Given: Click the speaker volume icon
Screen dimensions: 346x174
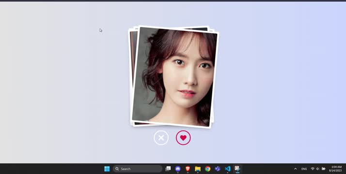Looking at the screenshot, I should click(x=318, y=169).
